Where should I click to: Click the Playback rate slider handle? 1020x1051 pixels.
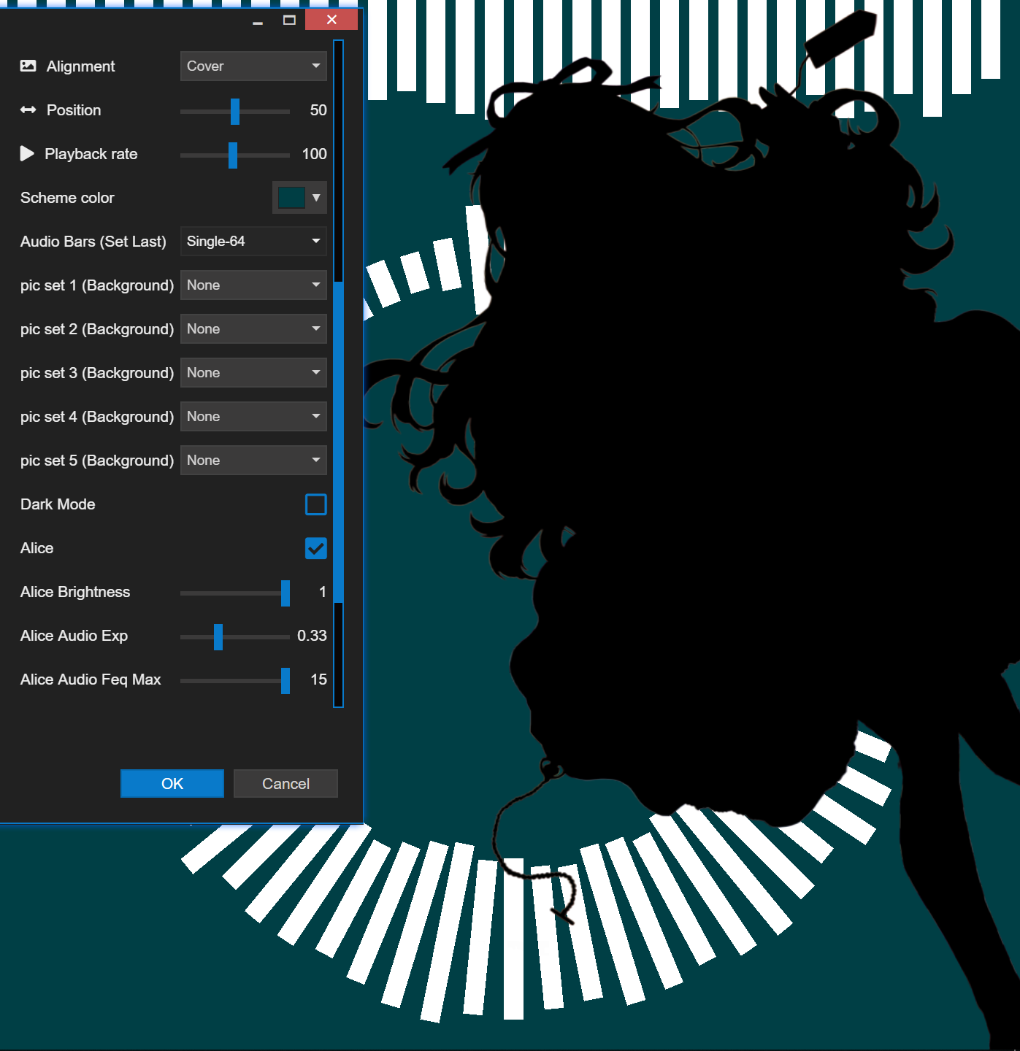coord(233,155)
